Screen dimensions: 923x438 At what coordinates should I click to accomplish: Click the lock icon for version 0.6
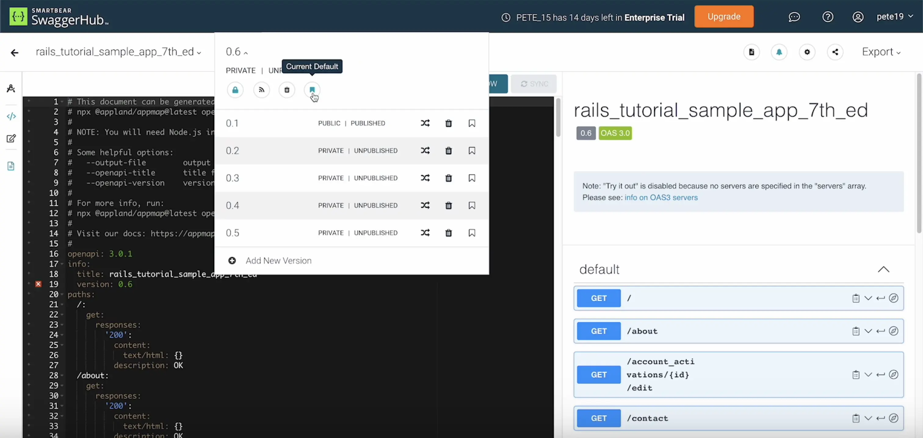point(235,90)
